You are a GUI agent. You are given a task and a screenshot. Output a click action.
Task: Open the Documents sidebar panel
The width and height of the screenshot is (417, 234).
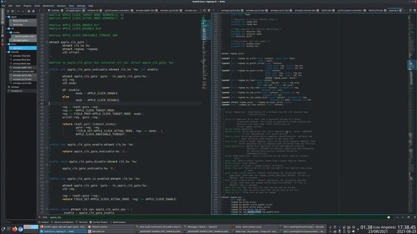click(3, 16)
